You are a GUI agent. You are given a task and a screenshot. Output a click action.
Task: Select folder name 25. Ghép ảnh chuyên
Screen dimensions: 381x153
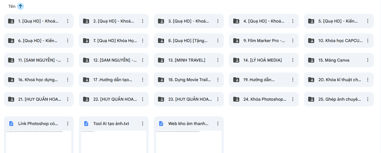tap(340, 99)
